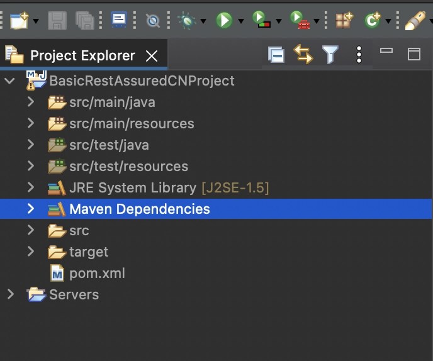This screenshot has width=433, height=361.
Task: Click the Maven Dependencies library icon
Action: 57,209
